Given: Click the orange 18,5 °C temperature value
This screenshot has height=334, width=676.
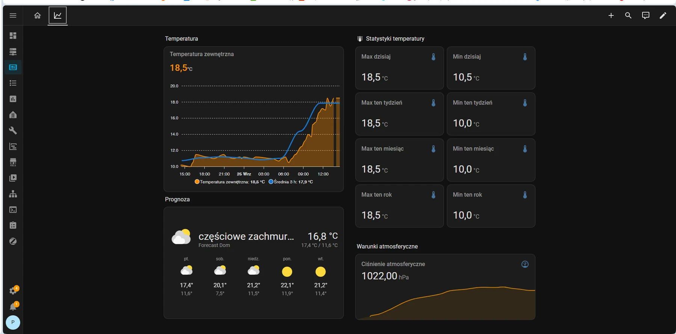Looking at the screenshot, I should click(181, 68).
